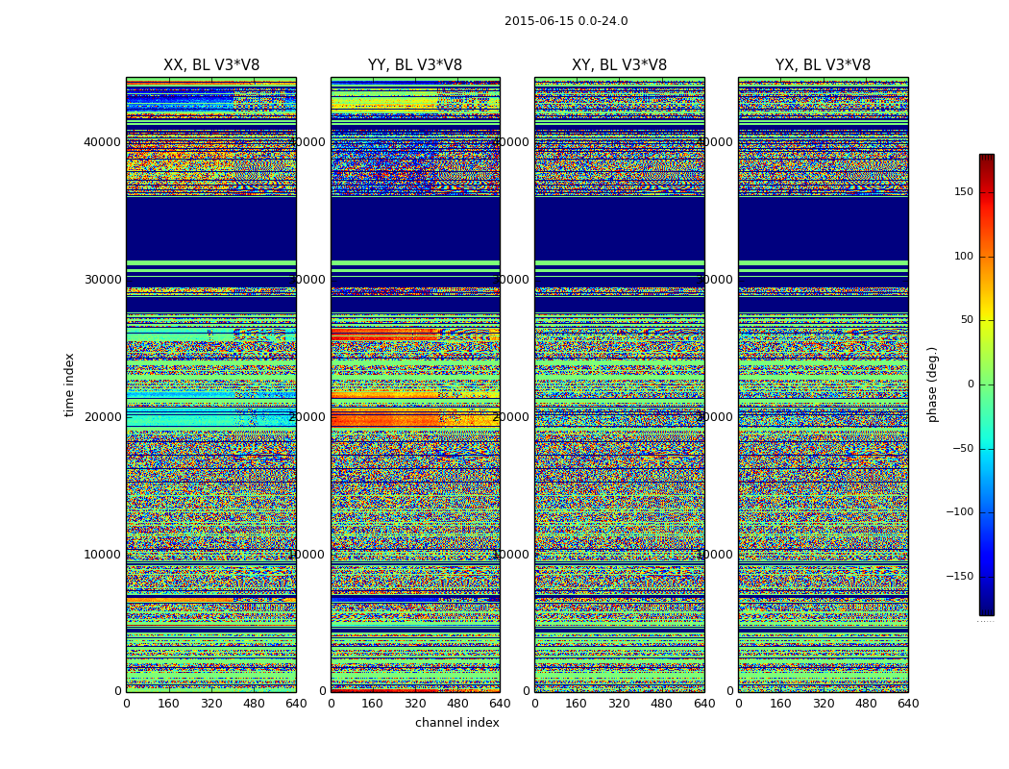
Task: Click the XY panel phase heatmap
Action: (x=620, y=384)
